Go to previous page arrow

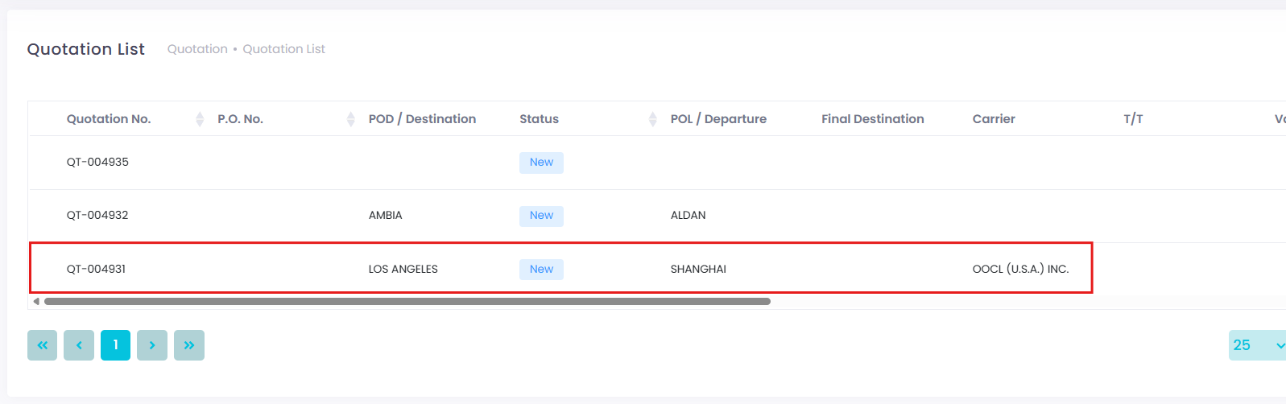79,345
